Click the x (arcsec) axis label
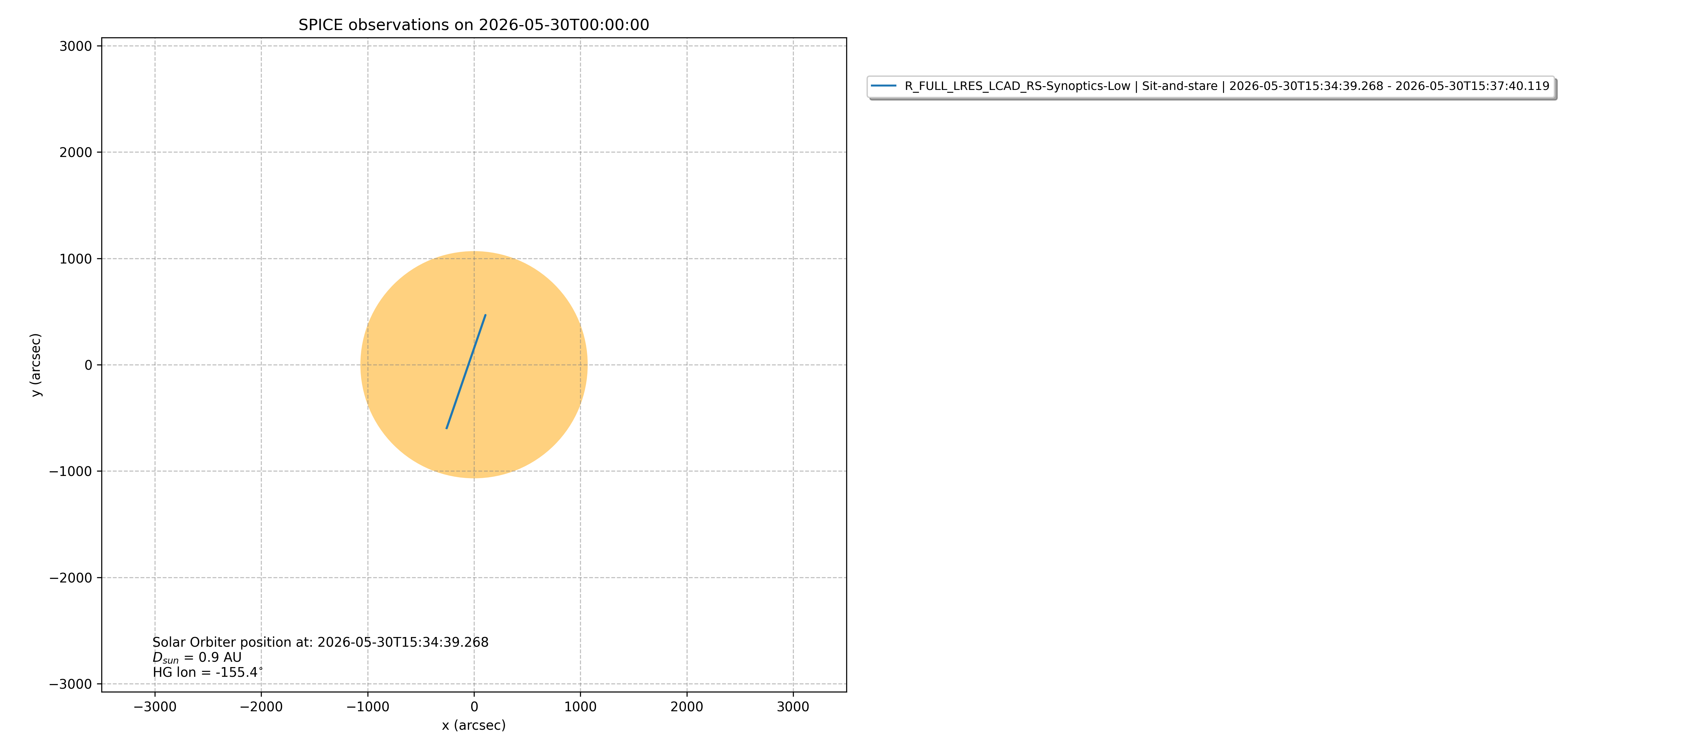 click(x=474, y=725)
